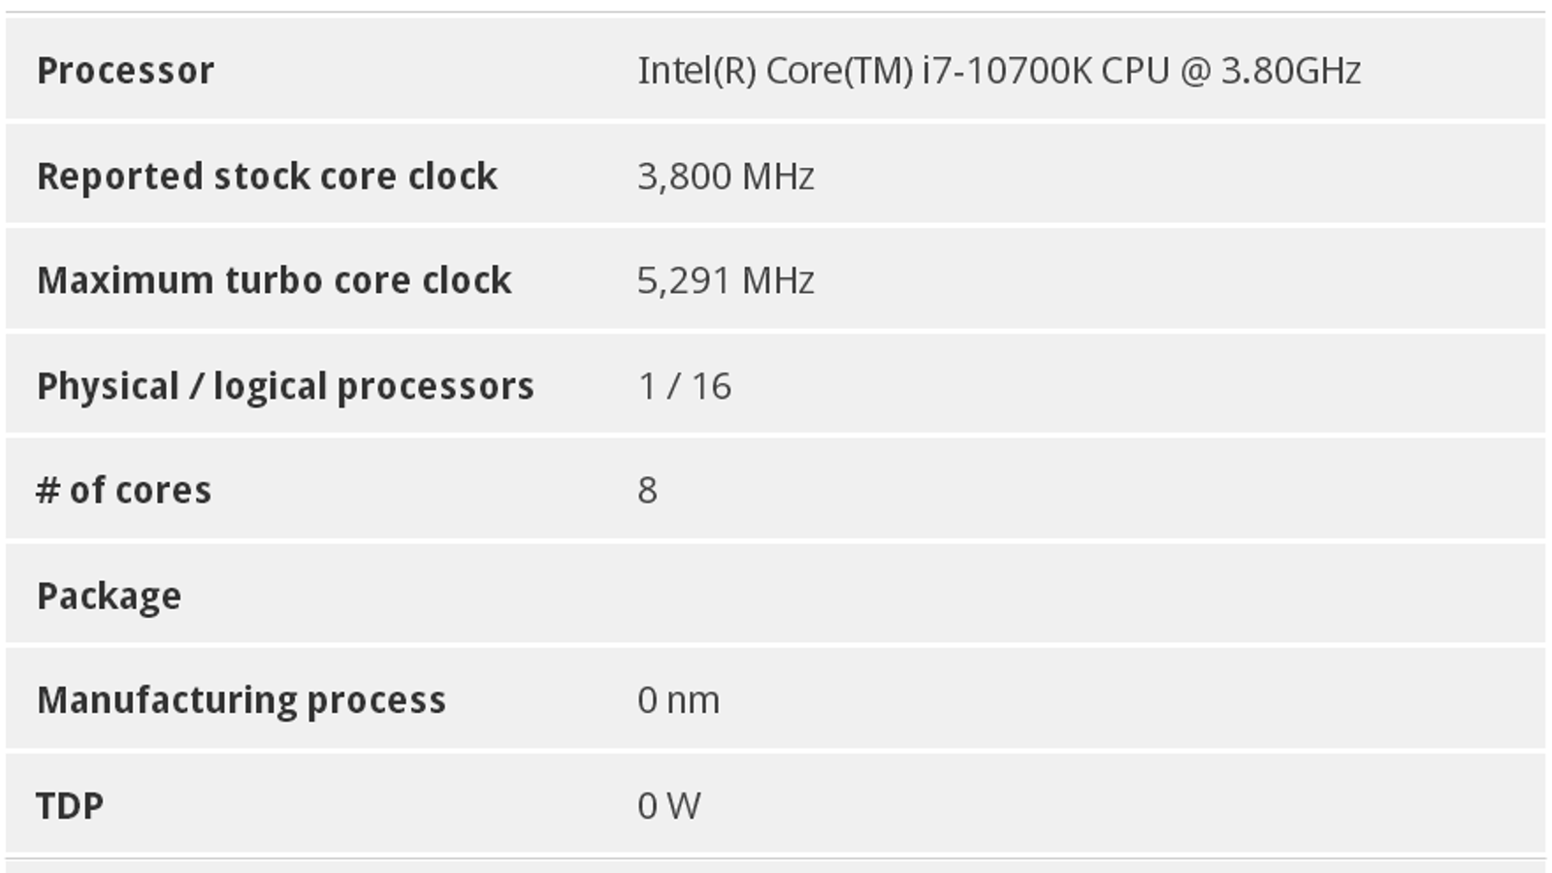Click the 3.80GHz text in processor name
The image size is (1552, 873).
pyautogui.click(x=1290, y=71)
